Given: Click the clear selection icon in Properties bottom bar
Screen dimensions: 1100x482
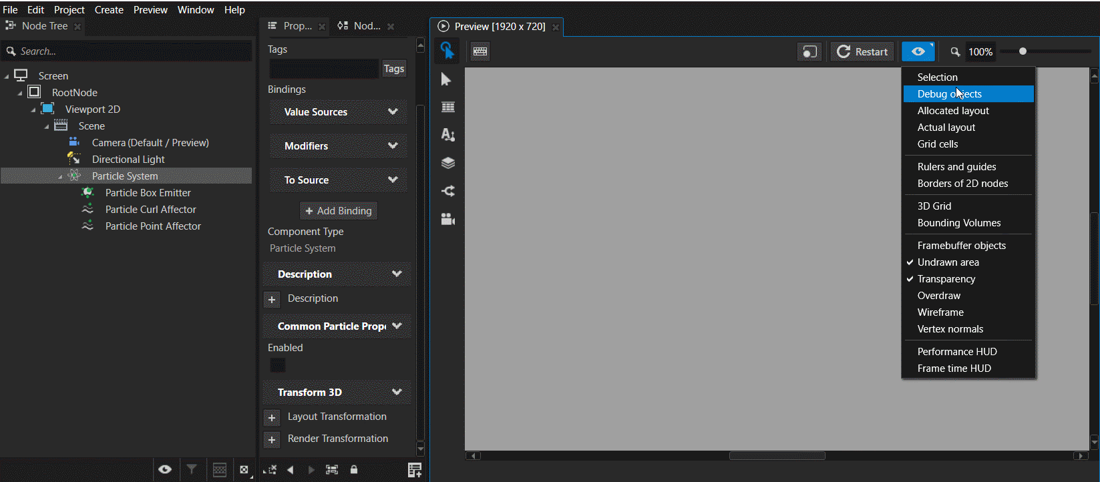Looking at the screenshot, I should tap(270, 470).
